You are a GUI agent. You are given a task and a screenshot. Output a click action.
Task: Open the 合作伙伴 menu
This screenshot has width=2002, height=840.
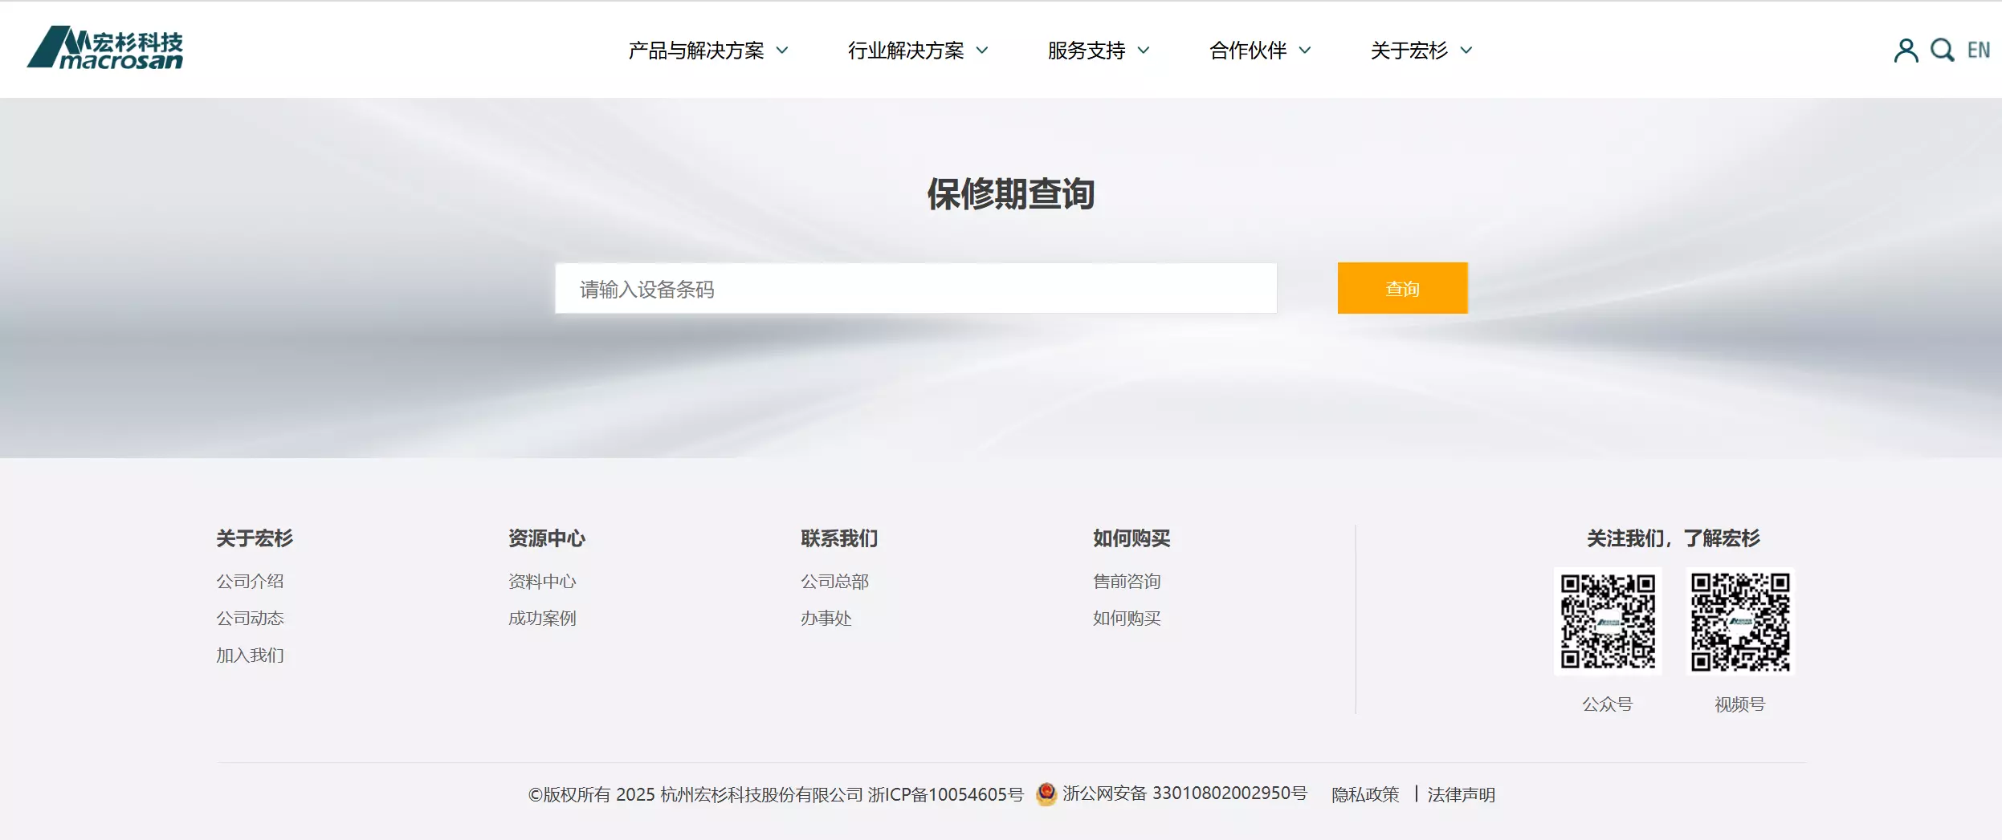(x=1259, y=51)
